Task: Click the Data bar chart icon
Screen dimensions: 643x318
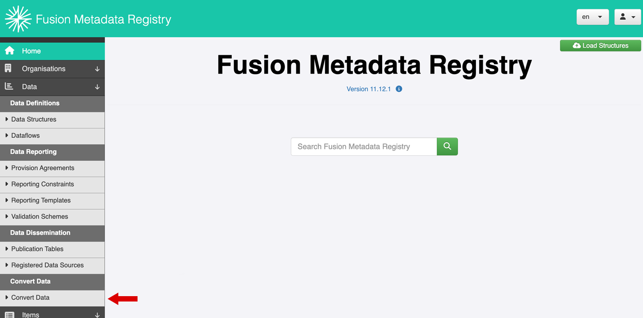Action: [x=9, y=86]
